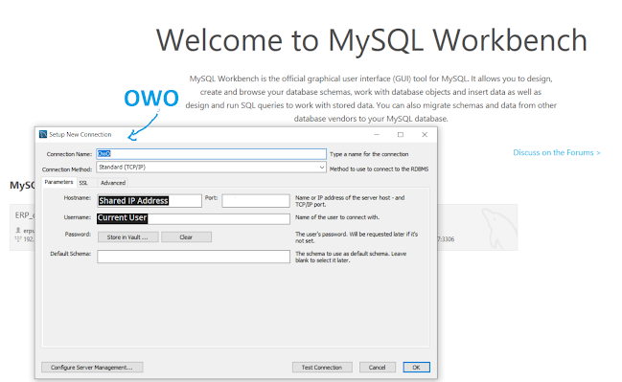Open the Connection Method dropdown

click(211, 168)
